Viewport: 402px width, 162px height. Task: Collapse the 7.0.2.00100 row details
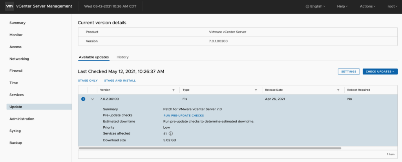coord(93,99)
